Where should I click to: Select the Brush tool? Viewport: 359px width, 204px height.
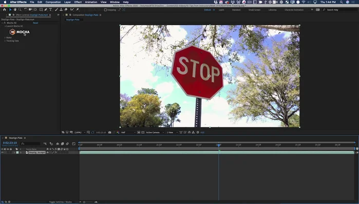(x=56, y=10)
